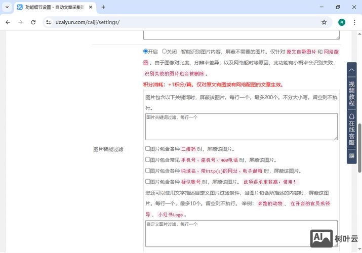Screen dimensions: 362x253
Task: Click the 原文自带图片 highlighted text
Action: tap(301, 52)
